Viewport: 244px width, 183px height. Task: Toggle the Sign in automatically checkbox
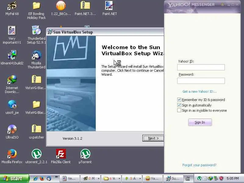coord(179,105)
